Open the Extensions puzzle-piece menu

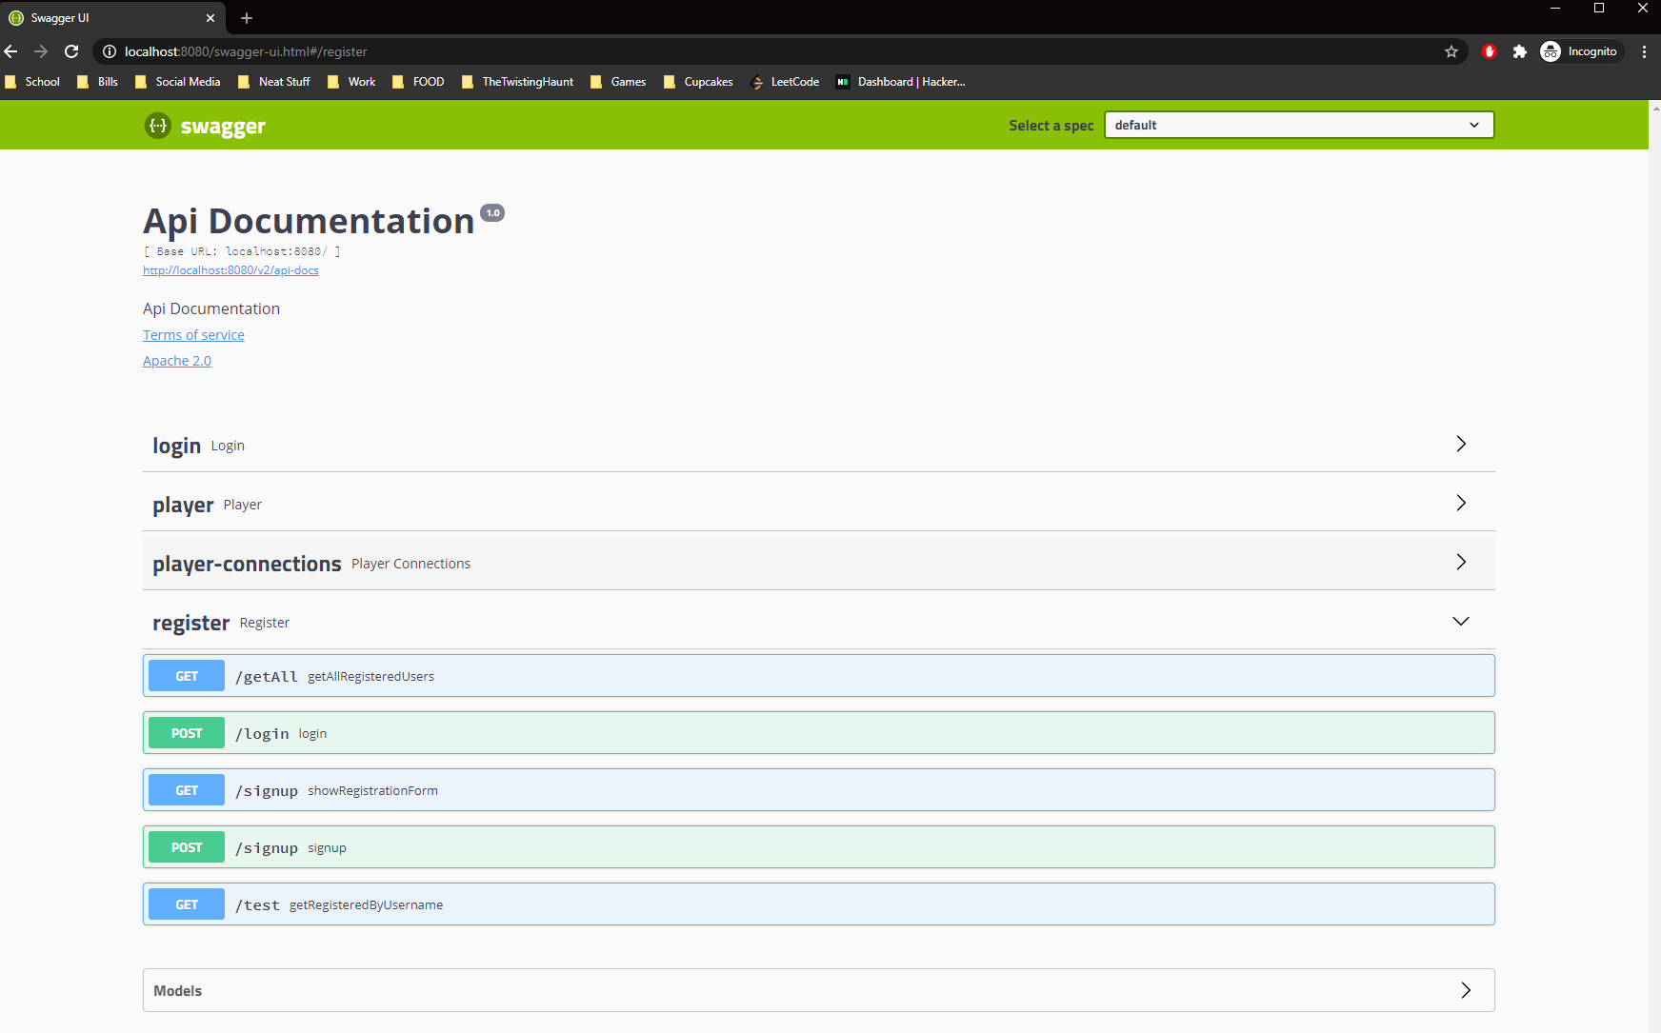pos(1520,51)
